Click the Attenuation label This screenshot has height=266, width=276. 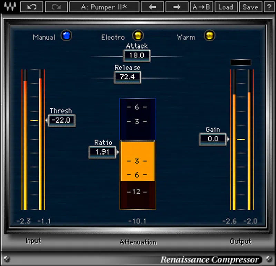click(x=138, y=242)
